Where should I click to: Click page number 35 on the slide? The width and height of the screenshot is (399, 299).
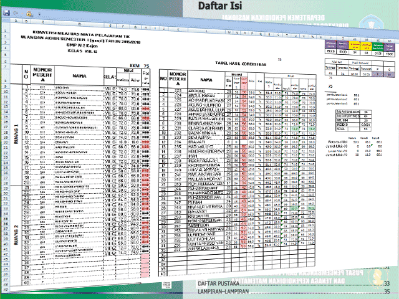pos(387,292)
